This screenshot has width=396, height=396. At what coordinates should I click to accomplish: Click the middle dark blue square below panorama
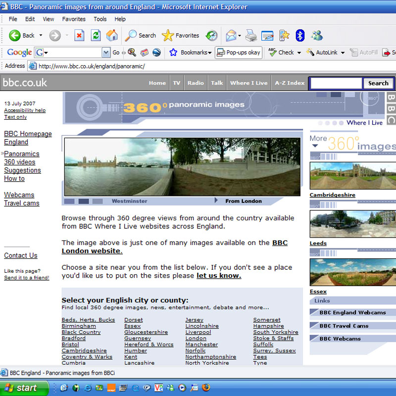point(84,201)
